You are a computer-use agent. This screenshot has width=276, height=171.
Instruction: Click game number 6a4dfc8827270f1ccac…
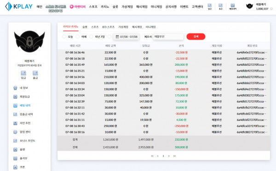coord(252,132)
